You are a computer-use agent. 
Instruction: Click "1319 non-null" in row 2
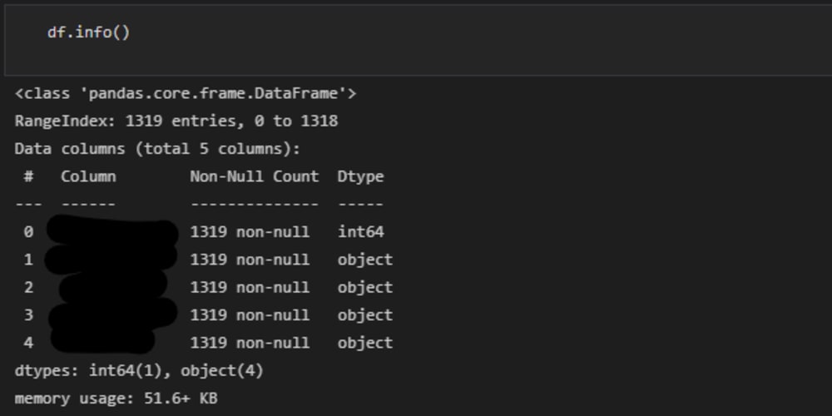pyautogui.click(x=250, y=287)
